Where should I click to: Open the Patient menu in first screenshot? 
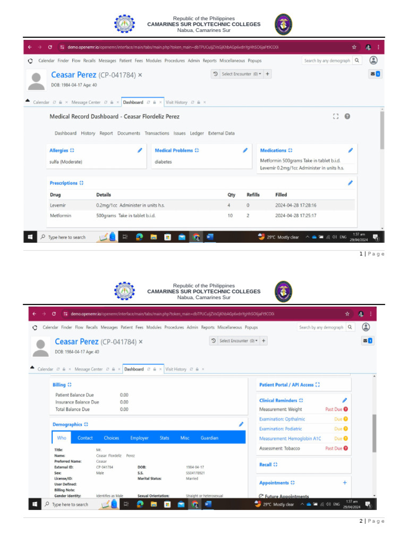[125, 61]
